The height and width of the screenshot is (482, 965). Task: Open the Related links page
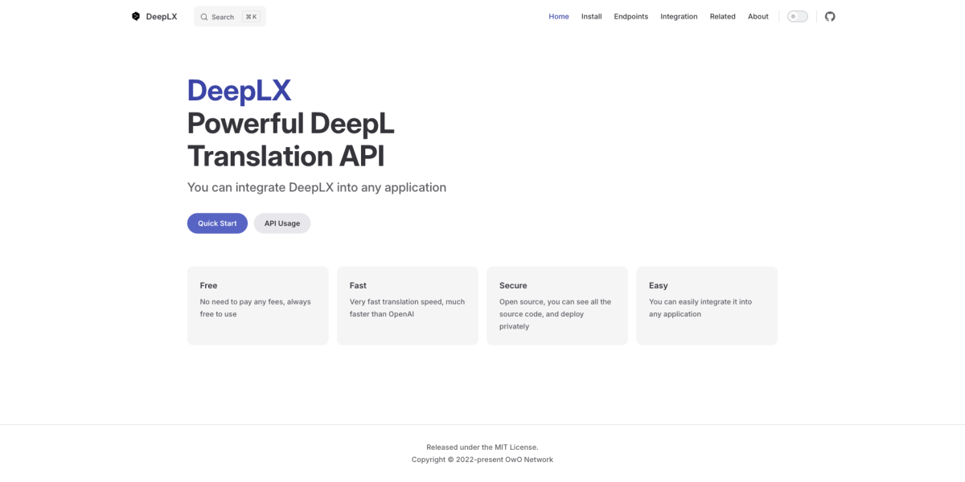pos(722,16)
